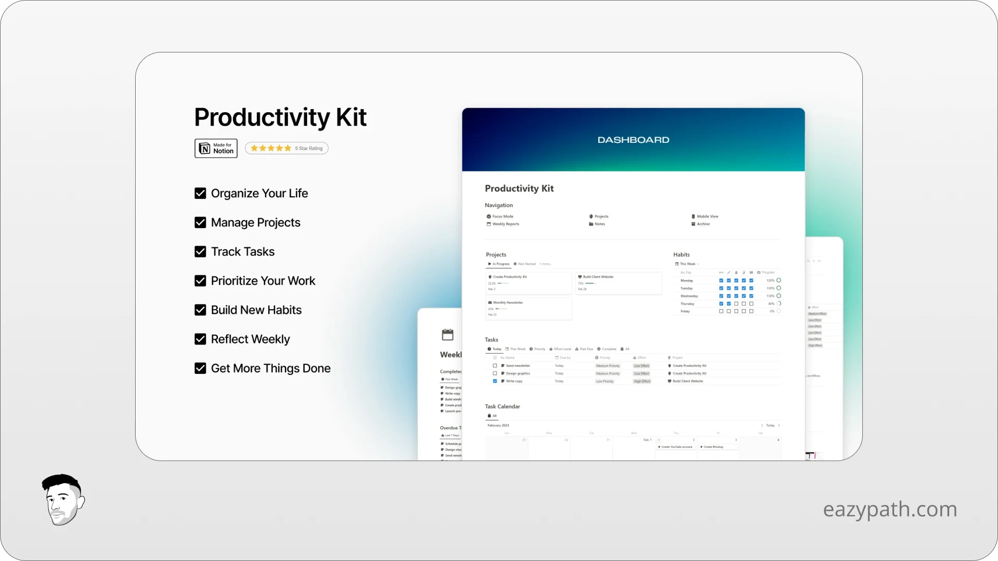Open the Build Client Website project card
The image size is (998, 561).
click(619, 283)
